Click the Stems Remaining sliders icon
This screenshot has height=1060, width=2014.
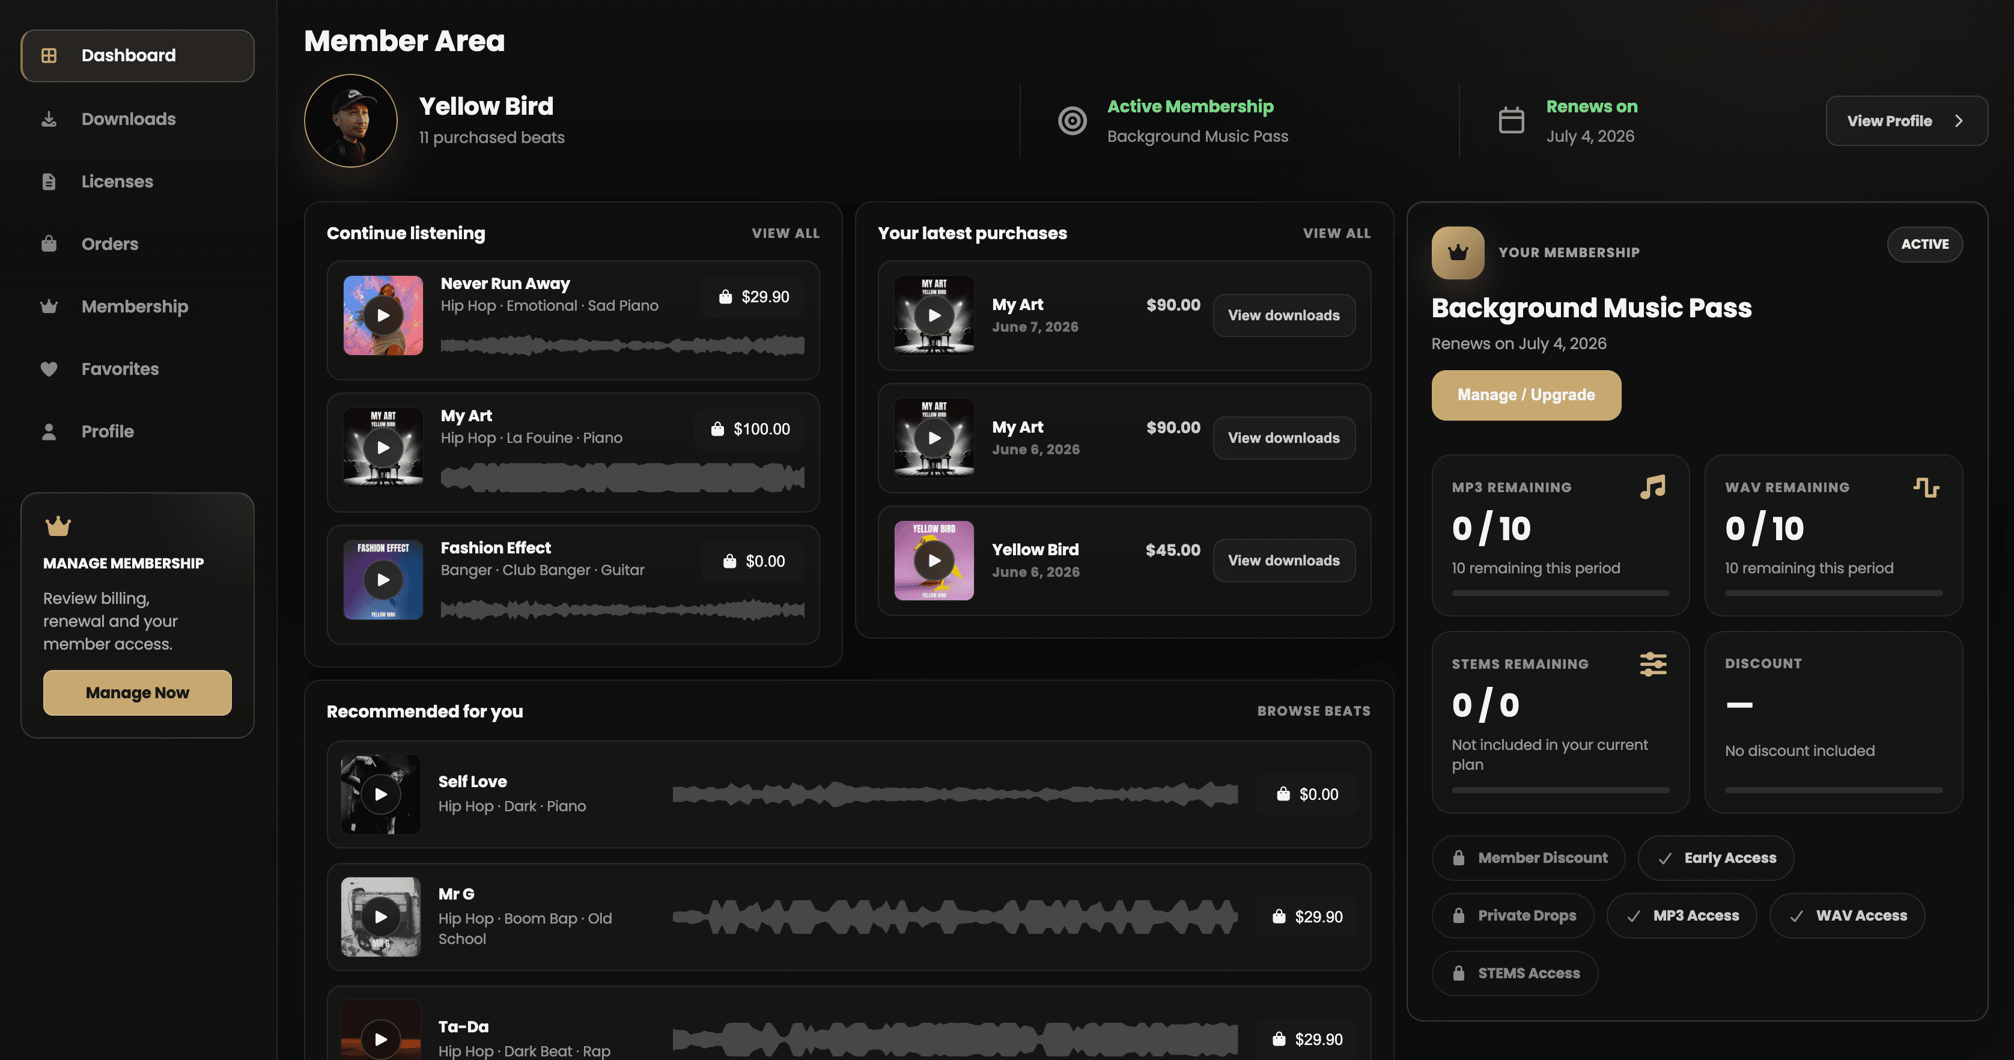pos(1653,665)
